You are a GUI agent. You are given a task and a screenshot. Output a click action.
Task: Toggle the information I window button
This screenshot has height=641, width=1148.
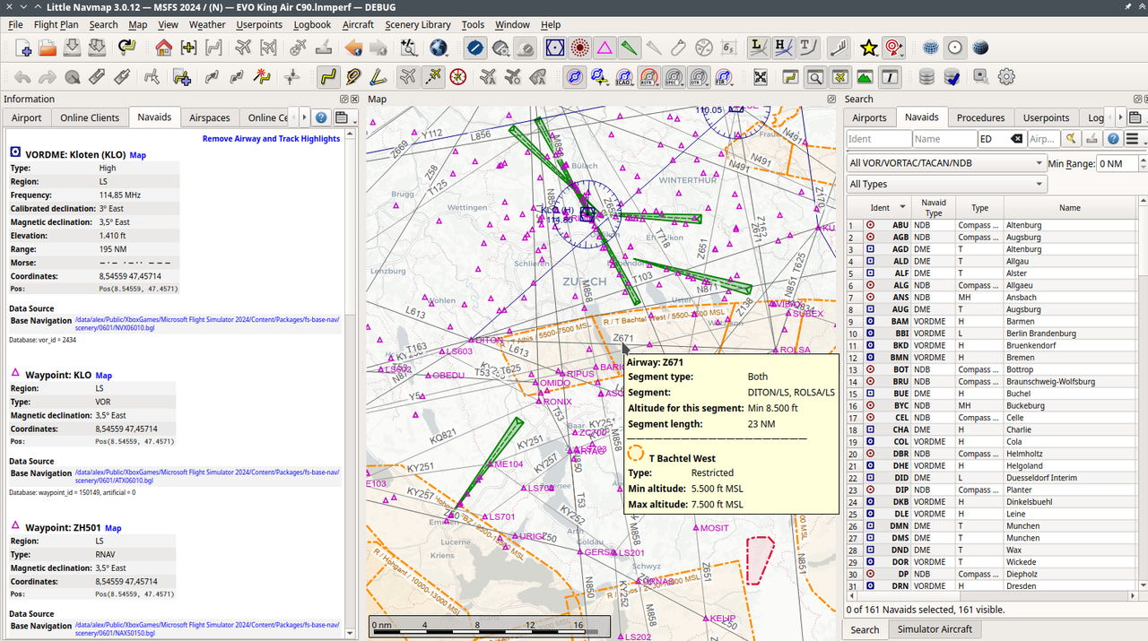click(x=890, y=77)
